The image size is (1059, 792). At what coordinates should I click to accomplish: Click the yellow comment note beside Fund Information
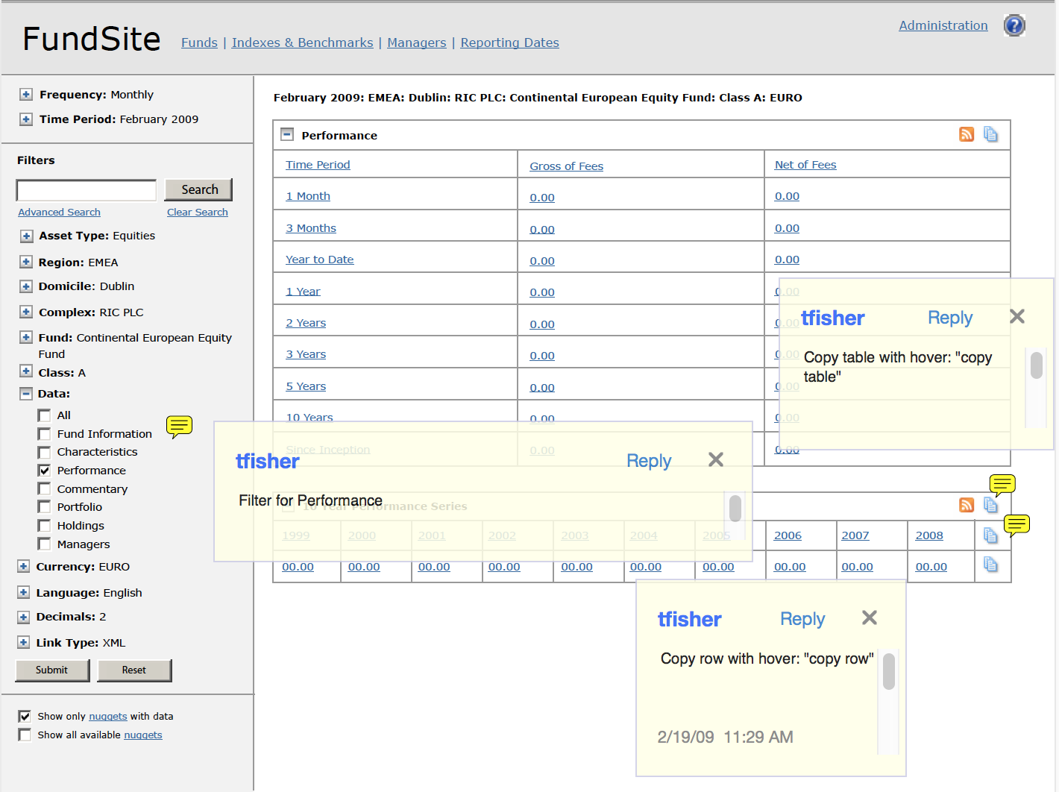(x=179, y=426)
